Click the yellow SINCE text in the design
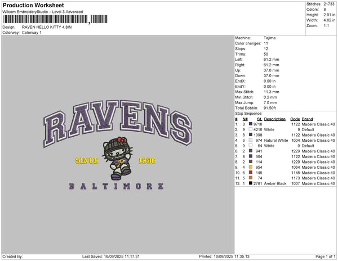 (87, 160)
